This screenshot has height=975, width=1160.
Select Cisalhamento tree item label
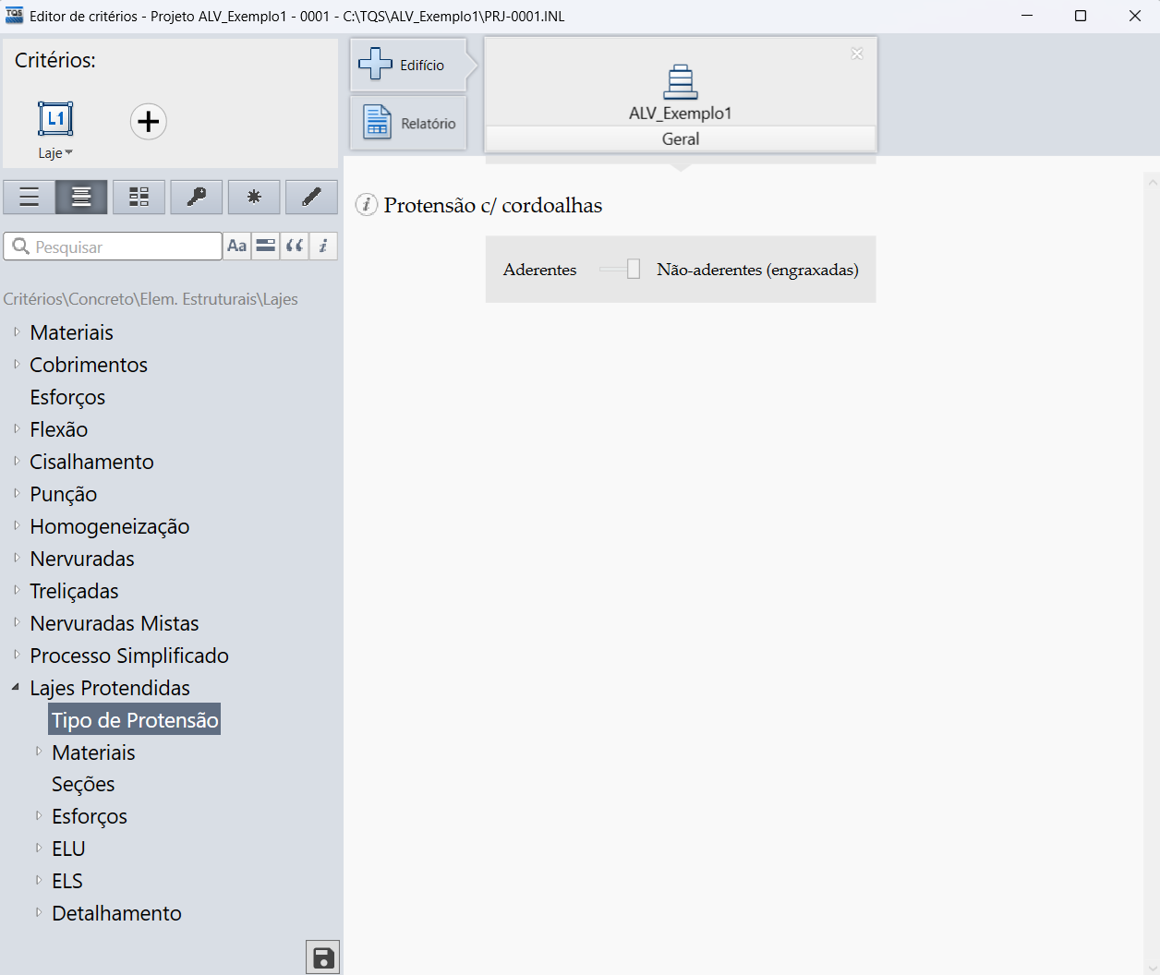91,462
